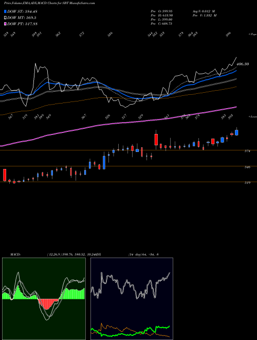
Task: Click the 596 top label at upper right
Action: coord(228,35)
